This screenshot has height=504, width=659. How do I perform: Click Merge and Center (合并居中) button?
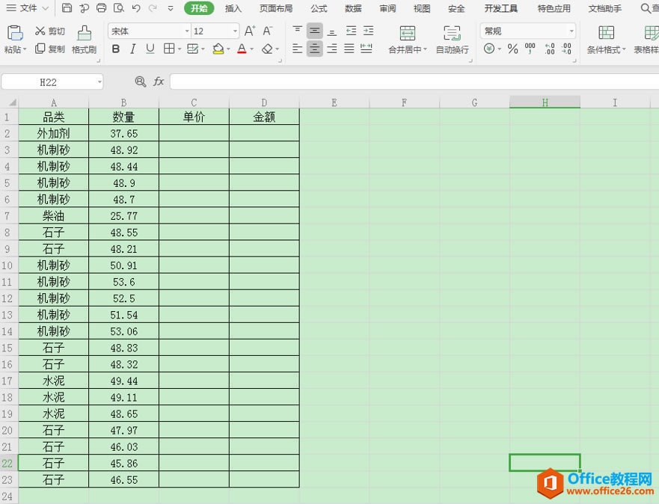pyautogui.click(x=407, y=39)
